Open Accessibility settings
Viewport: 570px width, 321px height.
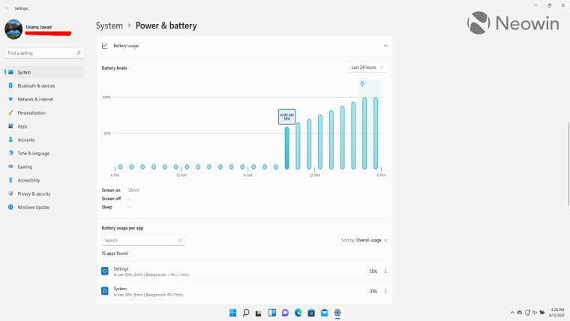click(x=44, y=180)
